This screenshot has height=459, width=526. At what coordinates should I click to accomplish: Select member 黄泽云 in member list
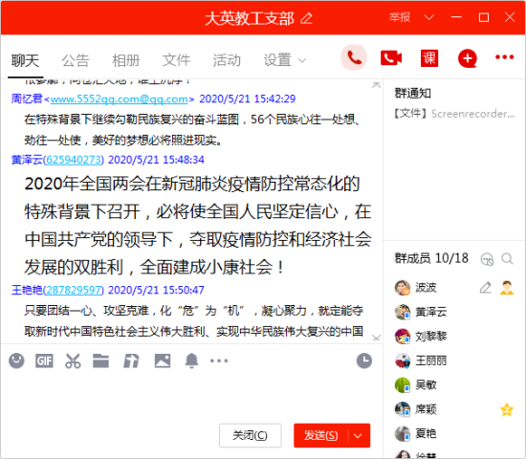454,312
